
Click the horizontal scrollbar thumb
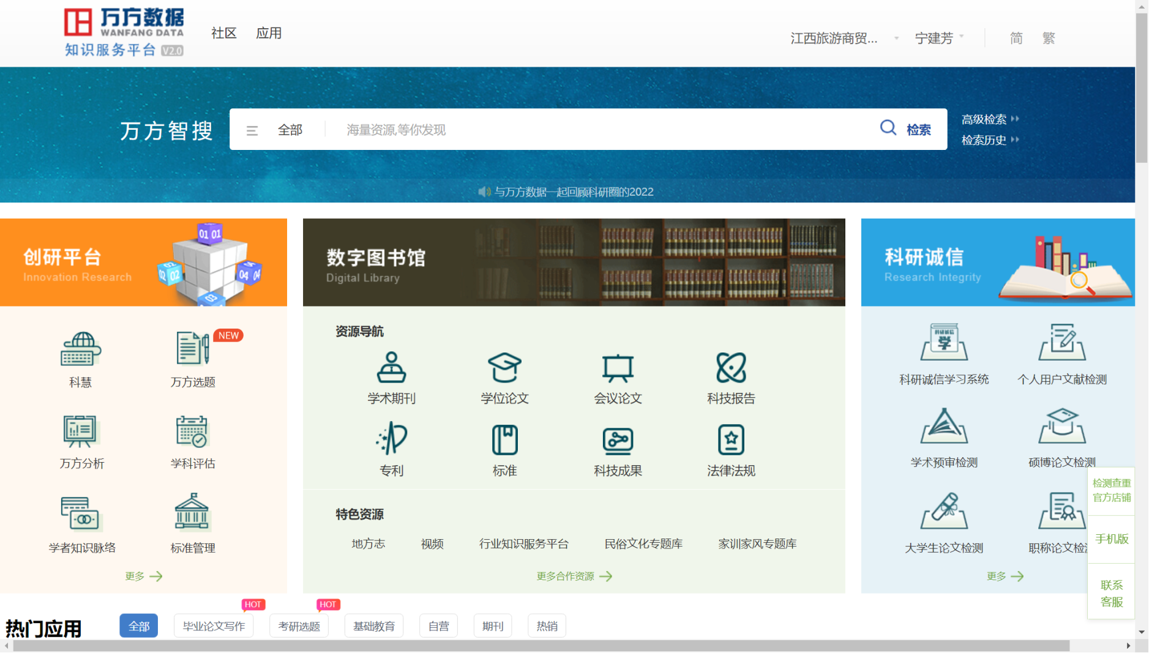pyautogui.click(x=541, y=646)
